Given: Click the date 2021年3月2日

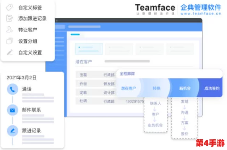Looking at the screenshot, I should pos(21,78).
